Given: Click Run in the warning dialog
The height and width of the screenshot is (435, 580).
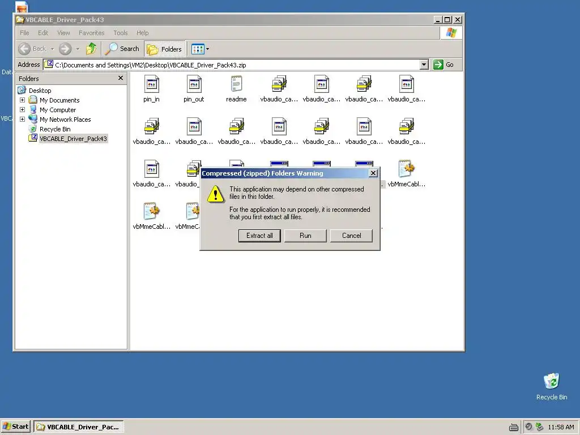Looking at the screenshot, I should (305, 236).
